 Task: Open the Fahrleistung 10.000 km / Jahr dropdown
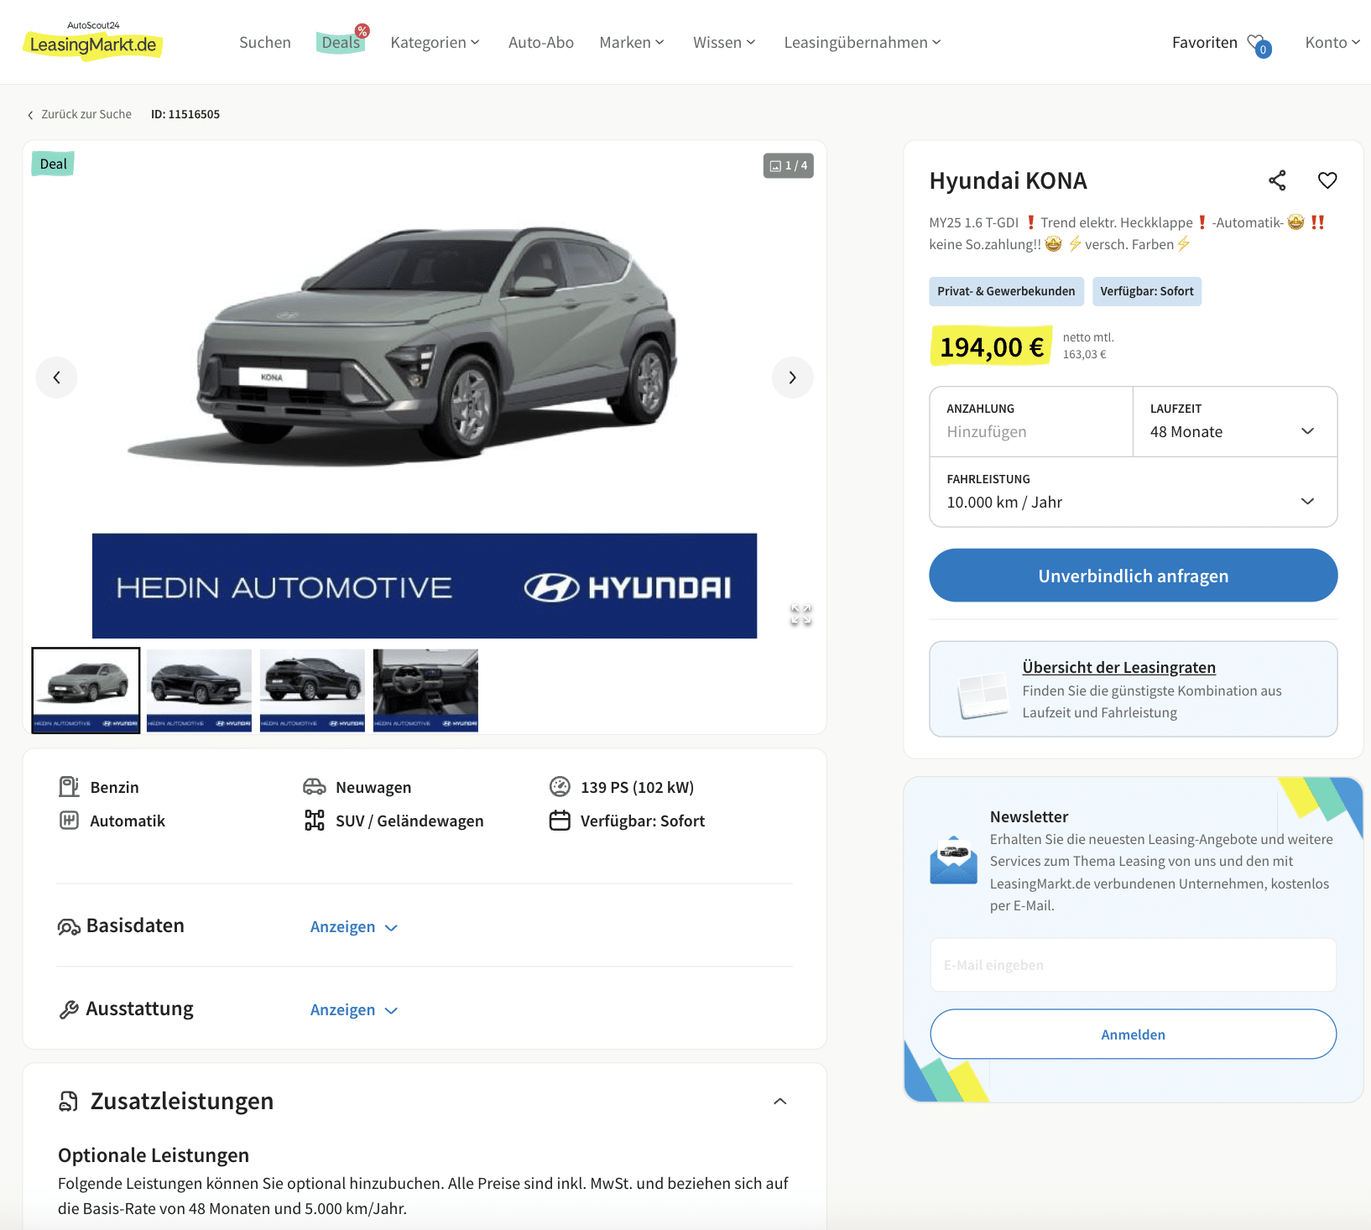click(x=1133, y=493)
